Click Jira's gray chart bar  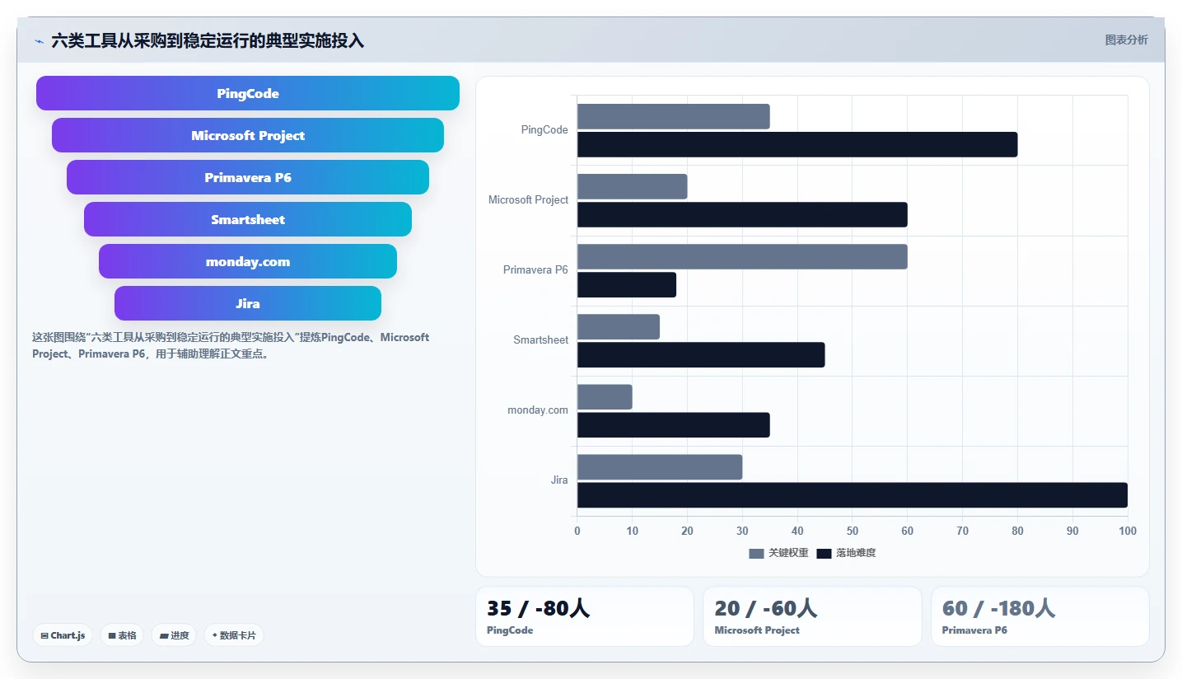point(660,466)
